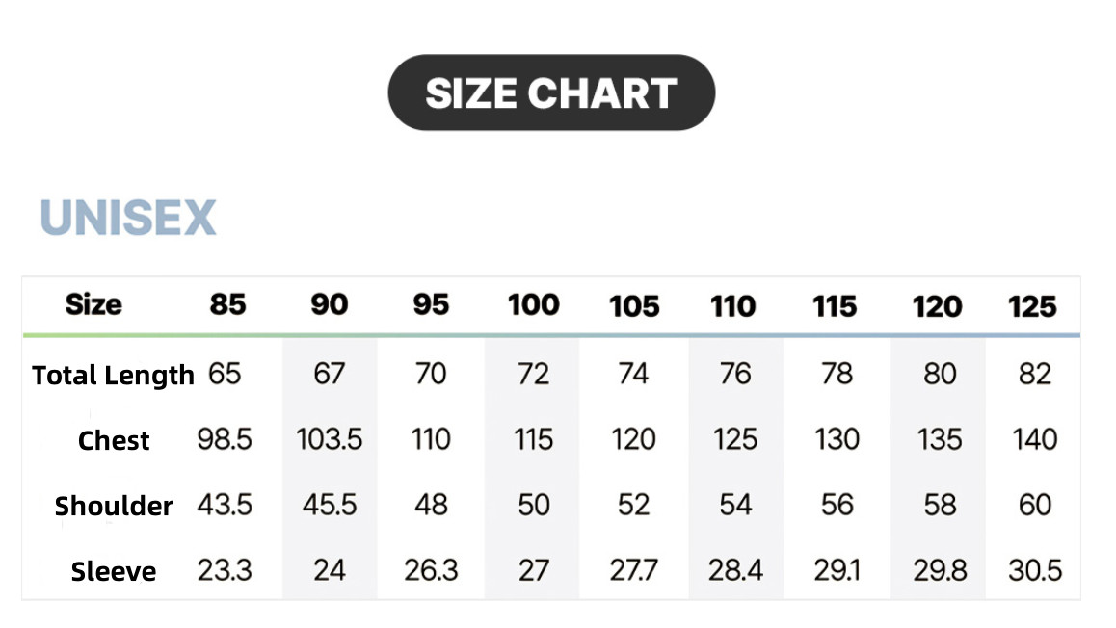The image size is (1116, 628).
Task: Click the total length value 82
Action: pyautogui.click(x=1034, y=374)
